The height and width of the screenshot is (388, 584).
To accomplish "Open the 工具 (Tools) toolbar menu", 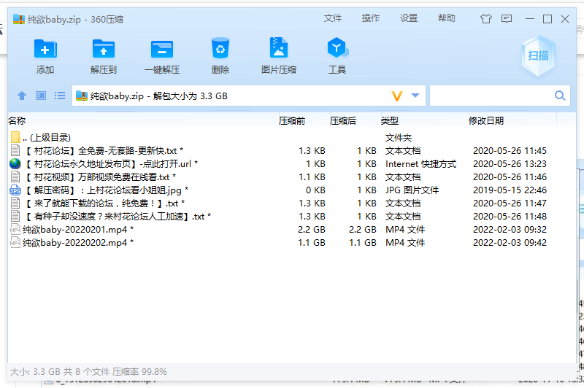I will 337,55.
